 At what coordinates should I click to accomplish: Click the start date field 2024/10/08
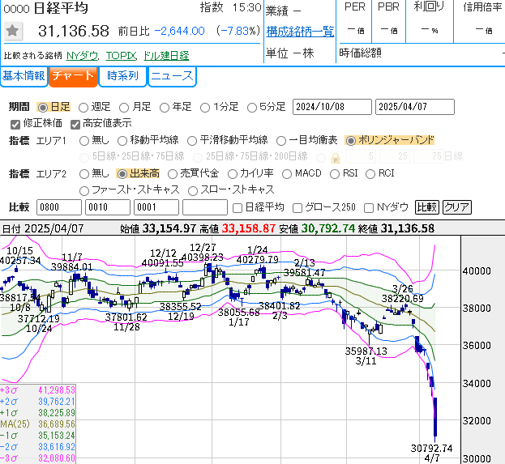[331, 107]
